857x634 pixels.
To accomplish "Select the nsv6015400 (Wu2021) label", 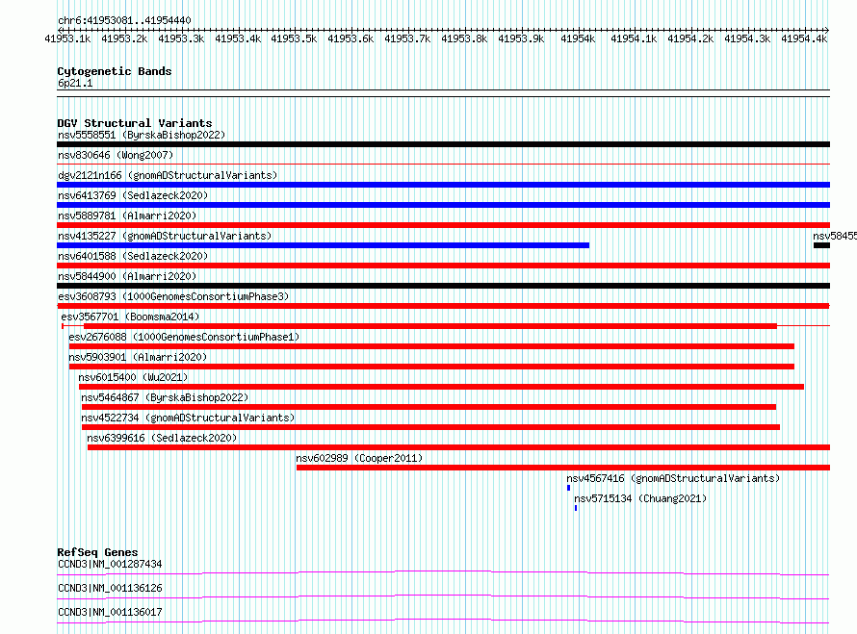I will coord(133,377).
